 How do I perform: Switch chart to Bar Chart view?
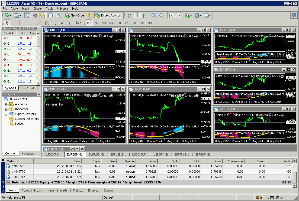tap(130, 15)
